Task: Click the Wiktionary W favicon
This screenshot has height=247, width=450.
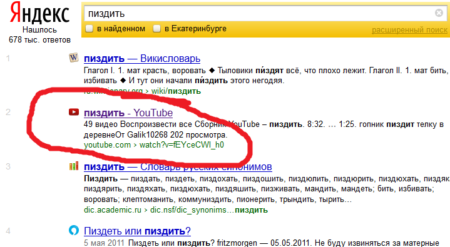Action: coord(74,58)
